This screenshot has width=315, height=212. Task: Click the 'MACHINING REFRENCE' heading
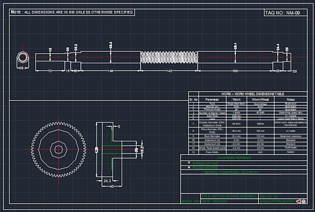234,158
